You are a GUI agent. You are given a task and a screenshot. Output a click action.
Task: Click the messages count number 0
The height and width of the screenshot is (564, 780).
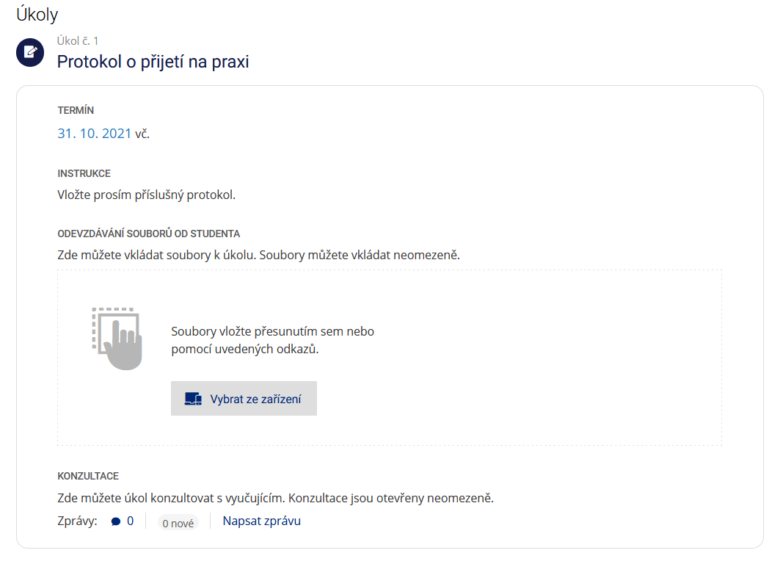[x=131, y=521]
